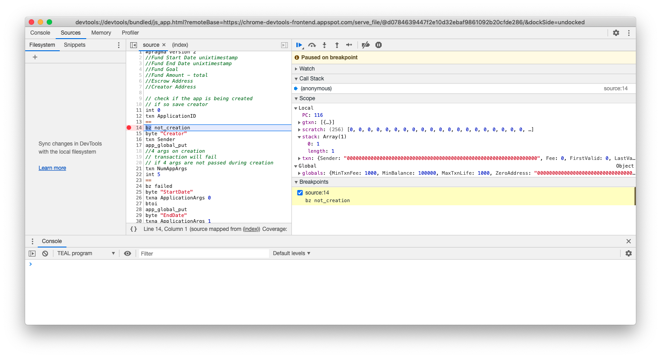The height and width of the screenshot is (358, 661).
Task: Select the Step into next function call icon
Action: tap(324, 44)
